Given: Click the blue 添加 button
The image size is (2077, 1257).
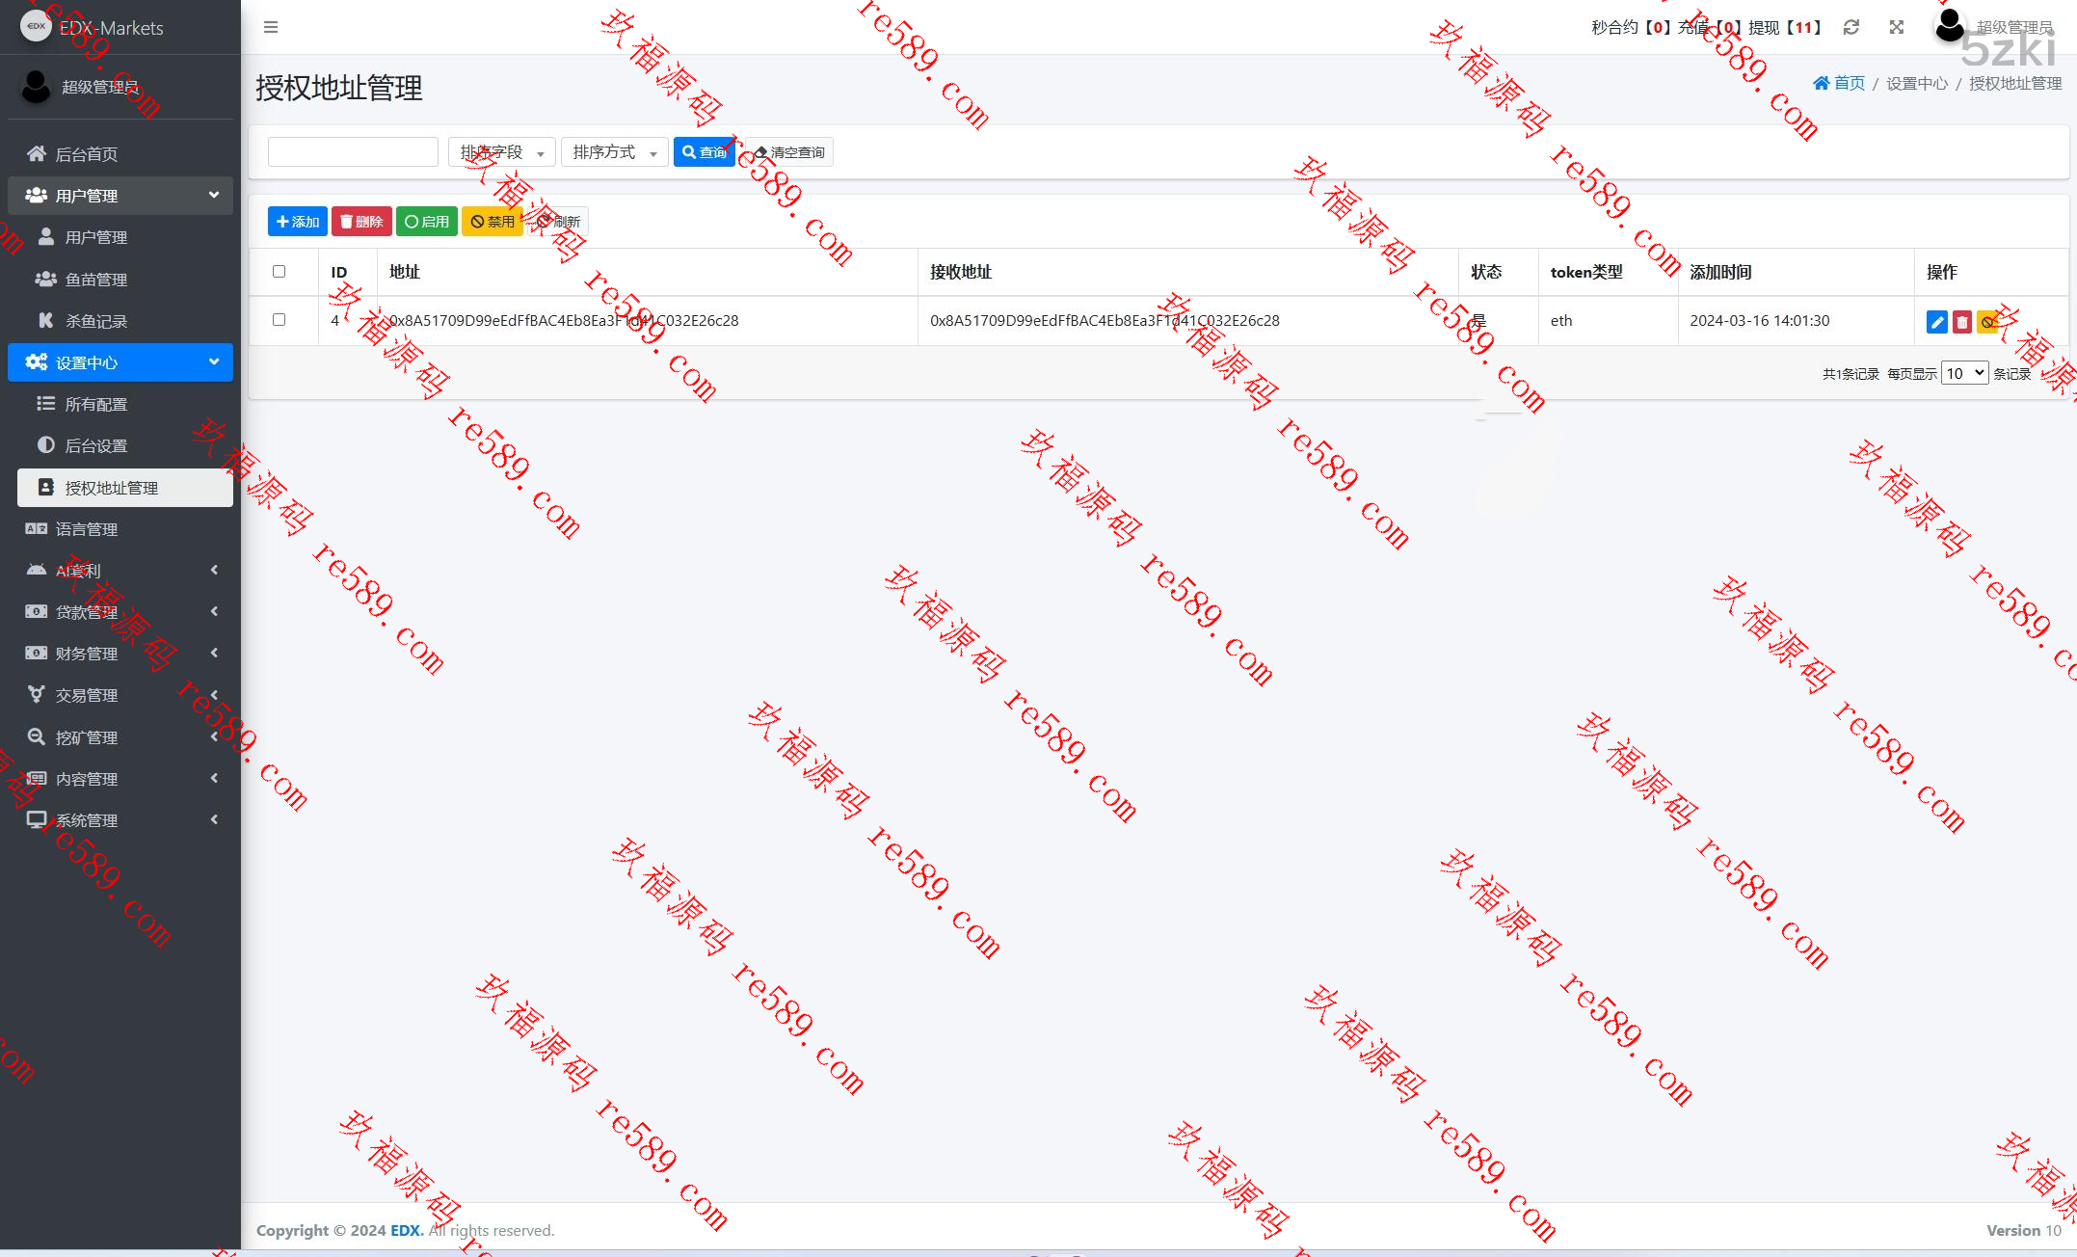Looking at the screenshot, I should coord(297,222).
